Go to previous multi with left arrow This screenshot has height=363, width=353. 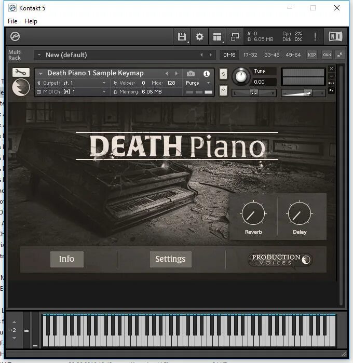201,55
